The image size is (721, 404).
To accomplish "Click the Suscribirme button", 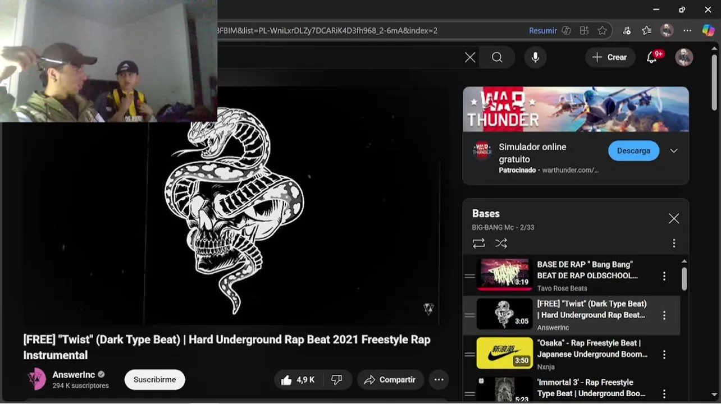I will (x=154, y=380).
